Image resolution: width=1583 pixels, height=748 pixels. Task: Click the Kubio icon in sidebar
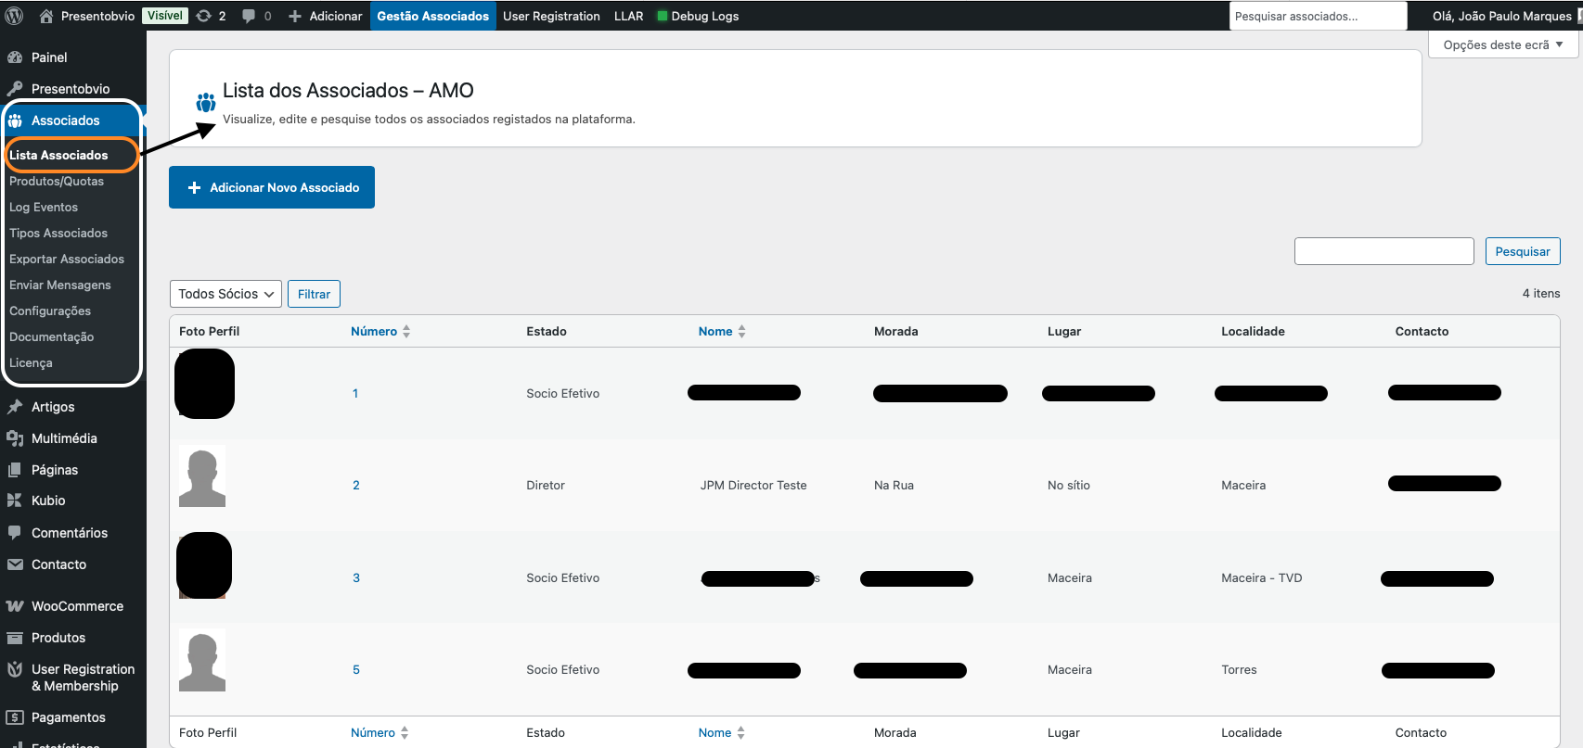[x=15, y=501]
